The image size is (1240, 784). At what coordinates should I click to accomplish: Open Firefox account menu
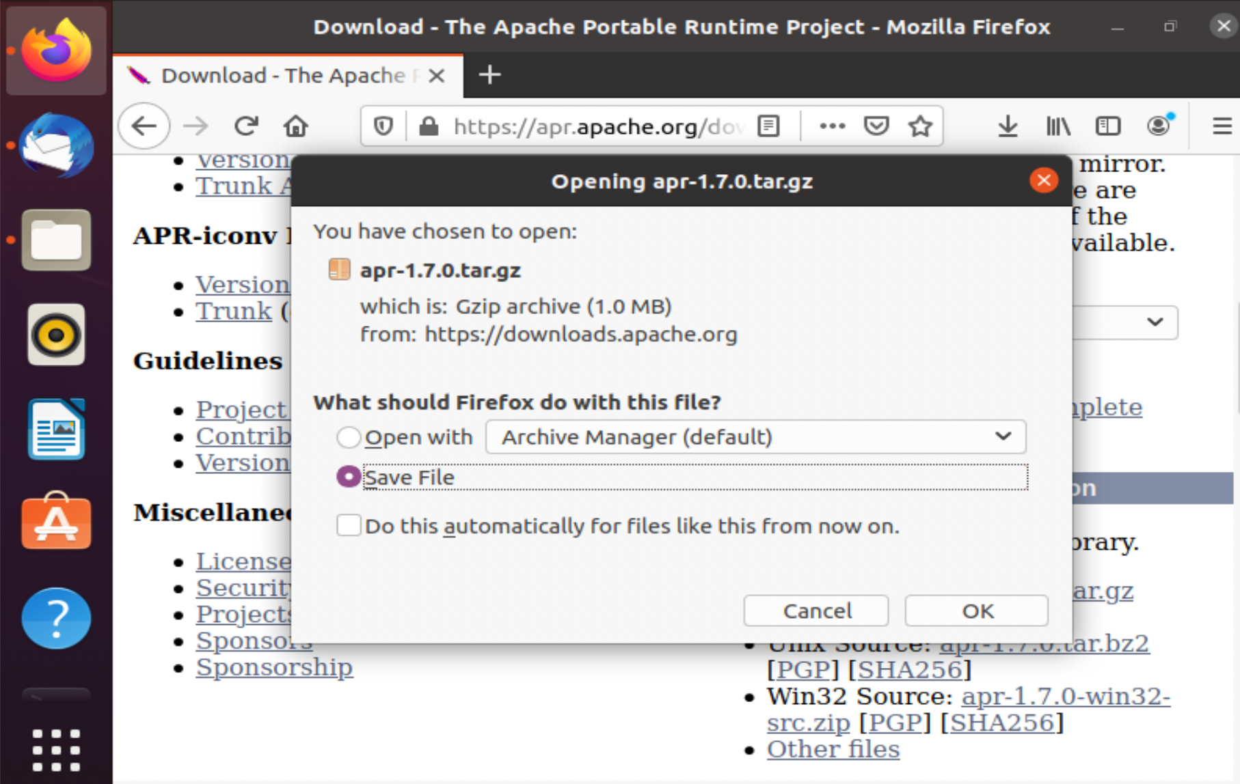[1159, 126]
